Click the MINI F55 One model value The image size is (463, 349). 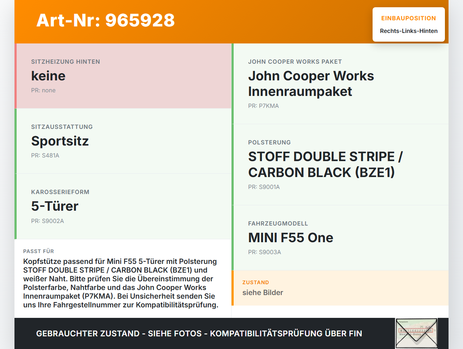290,238
